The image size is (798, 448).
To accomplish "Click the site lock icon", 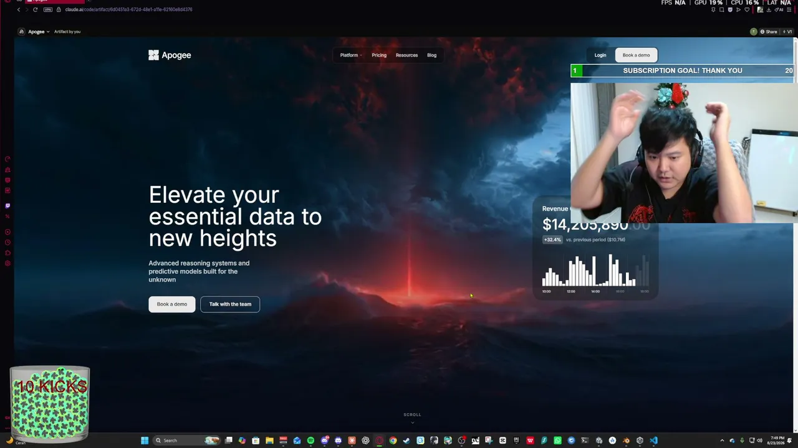I will (x=59, y=9).
